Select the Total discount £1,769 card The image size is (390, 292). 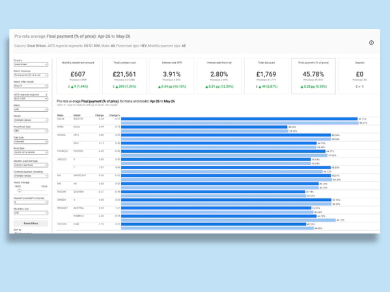click(266, 76)
